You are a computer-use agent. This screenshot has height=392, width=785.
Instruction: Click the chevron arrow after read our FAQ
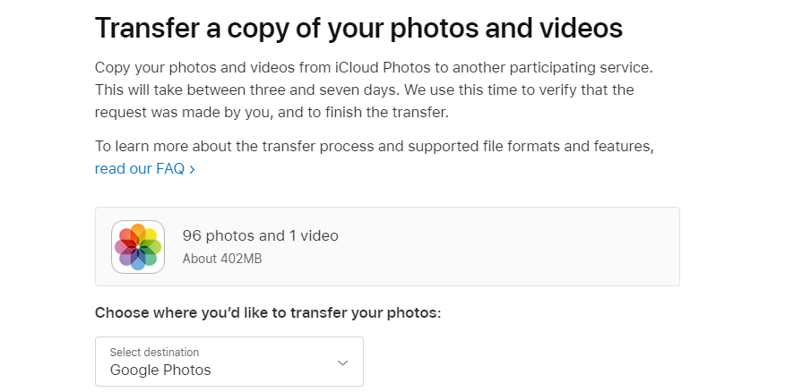click(x=193, y=169)
